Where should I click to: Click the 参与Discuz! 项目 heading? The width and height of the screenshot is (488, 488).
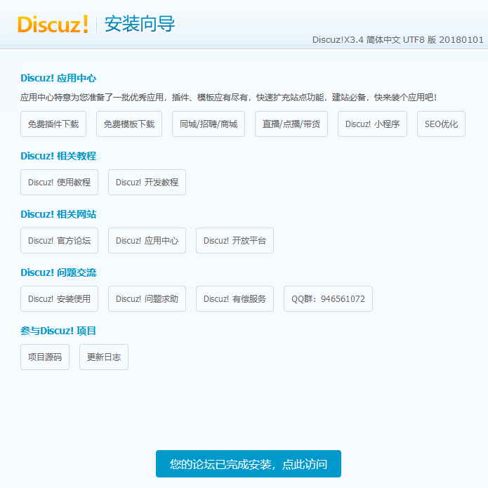pos(58,331)
